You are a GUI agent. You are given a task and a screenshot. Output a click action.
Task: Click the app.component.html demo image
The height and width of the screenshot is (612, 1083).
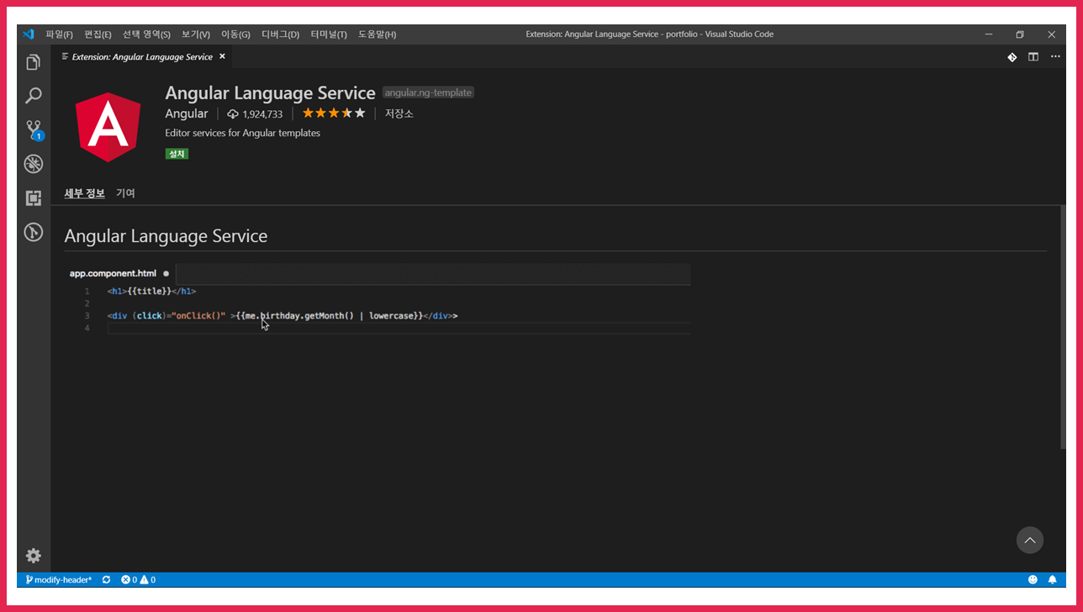point(378,299)
